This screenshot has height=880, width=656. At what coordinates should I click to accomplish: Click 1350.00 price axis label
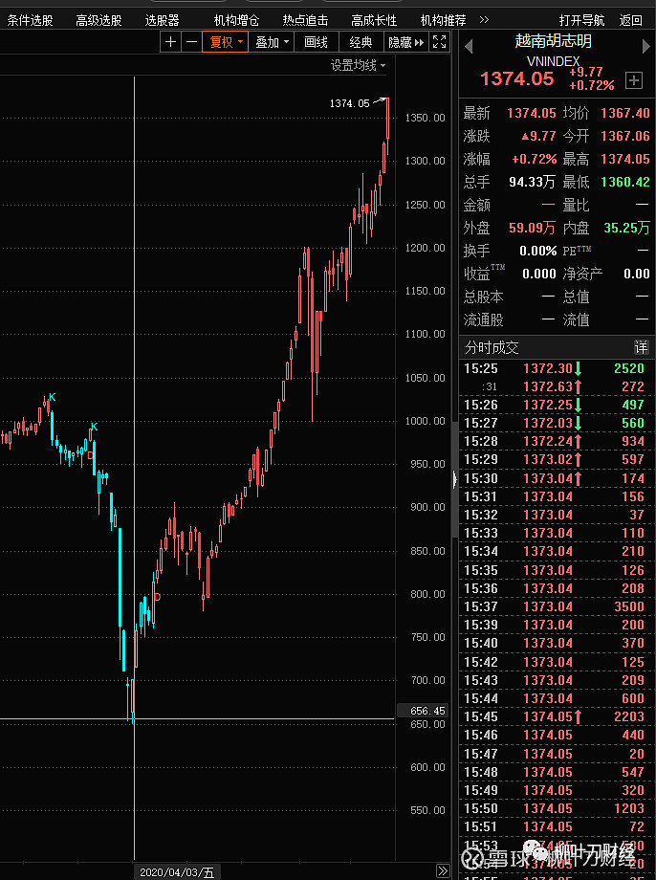point(425,118)
